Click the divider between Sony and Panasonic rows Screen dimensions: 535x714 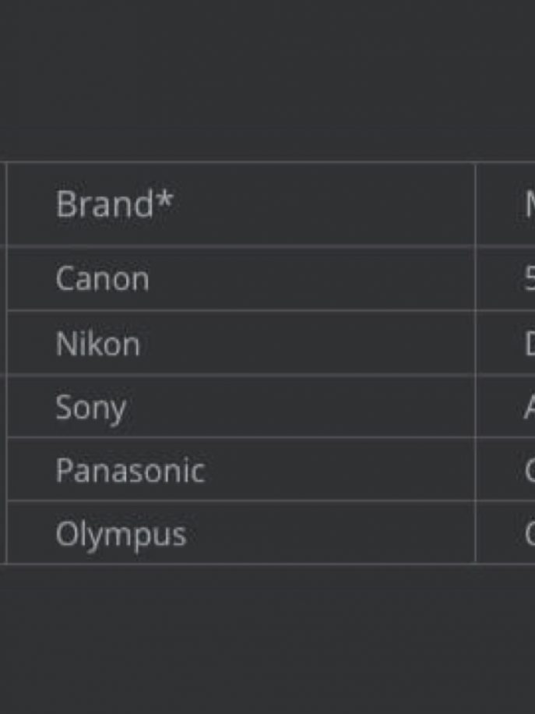point(234,437)
